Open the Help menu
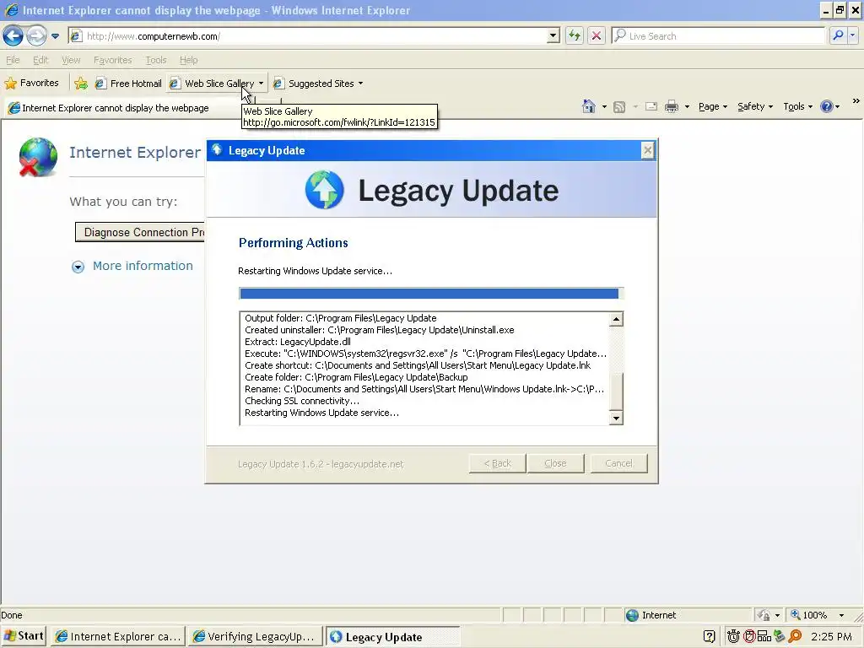The height and width of the screenshot is (648, 864). click(188, 60)
